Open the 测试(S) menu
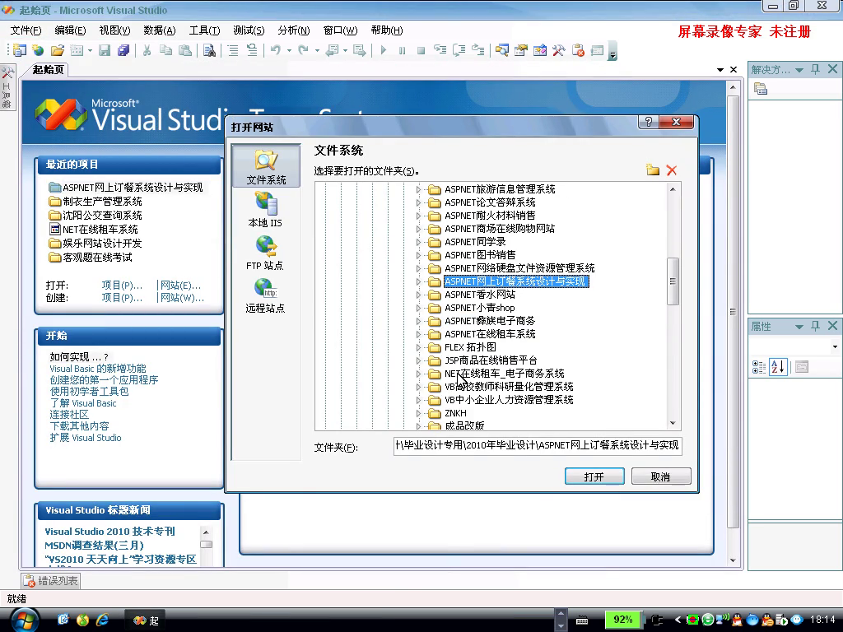The height and width of the screenshot is (632, 843). pos(249,30)
